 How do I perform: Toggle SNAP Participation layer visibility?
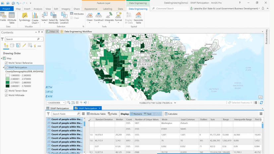pyautogui.click(x=6, y=67)
